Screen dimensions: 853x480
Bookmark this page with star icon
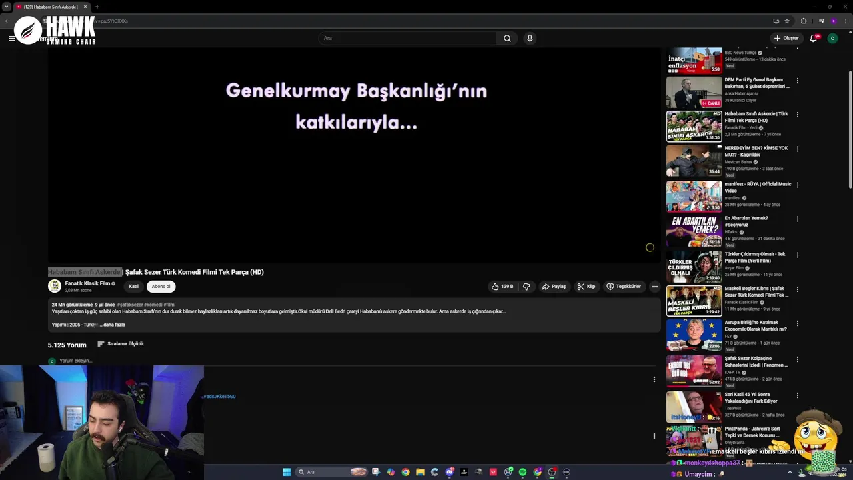[787, 21]
